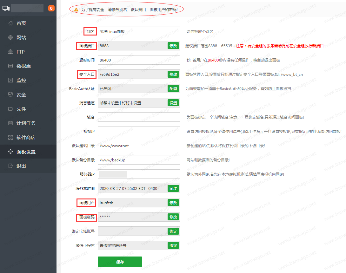Open 软件商店 from the sidebar
346x273 pixels.
(x=26, y=138)
